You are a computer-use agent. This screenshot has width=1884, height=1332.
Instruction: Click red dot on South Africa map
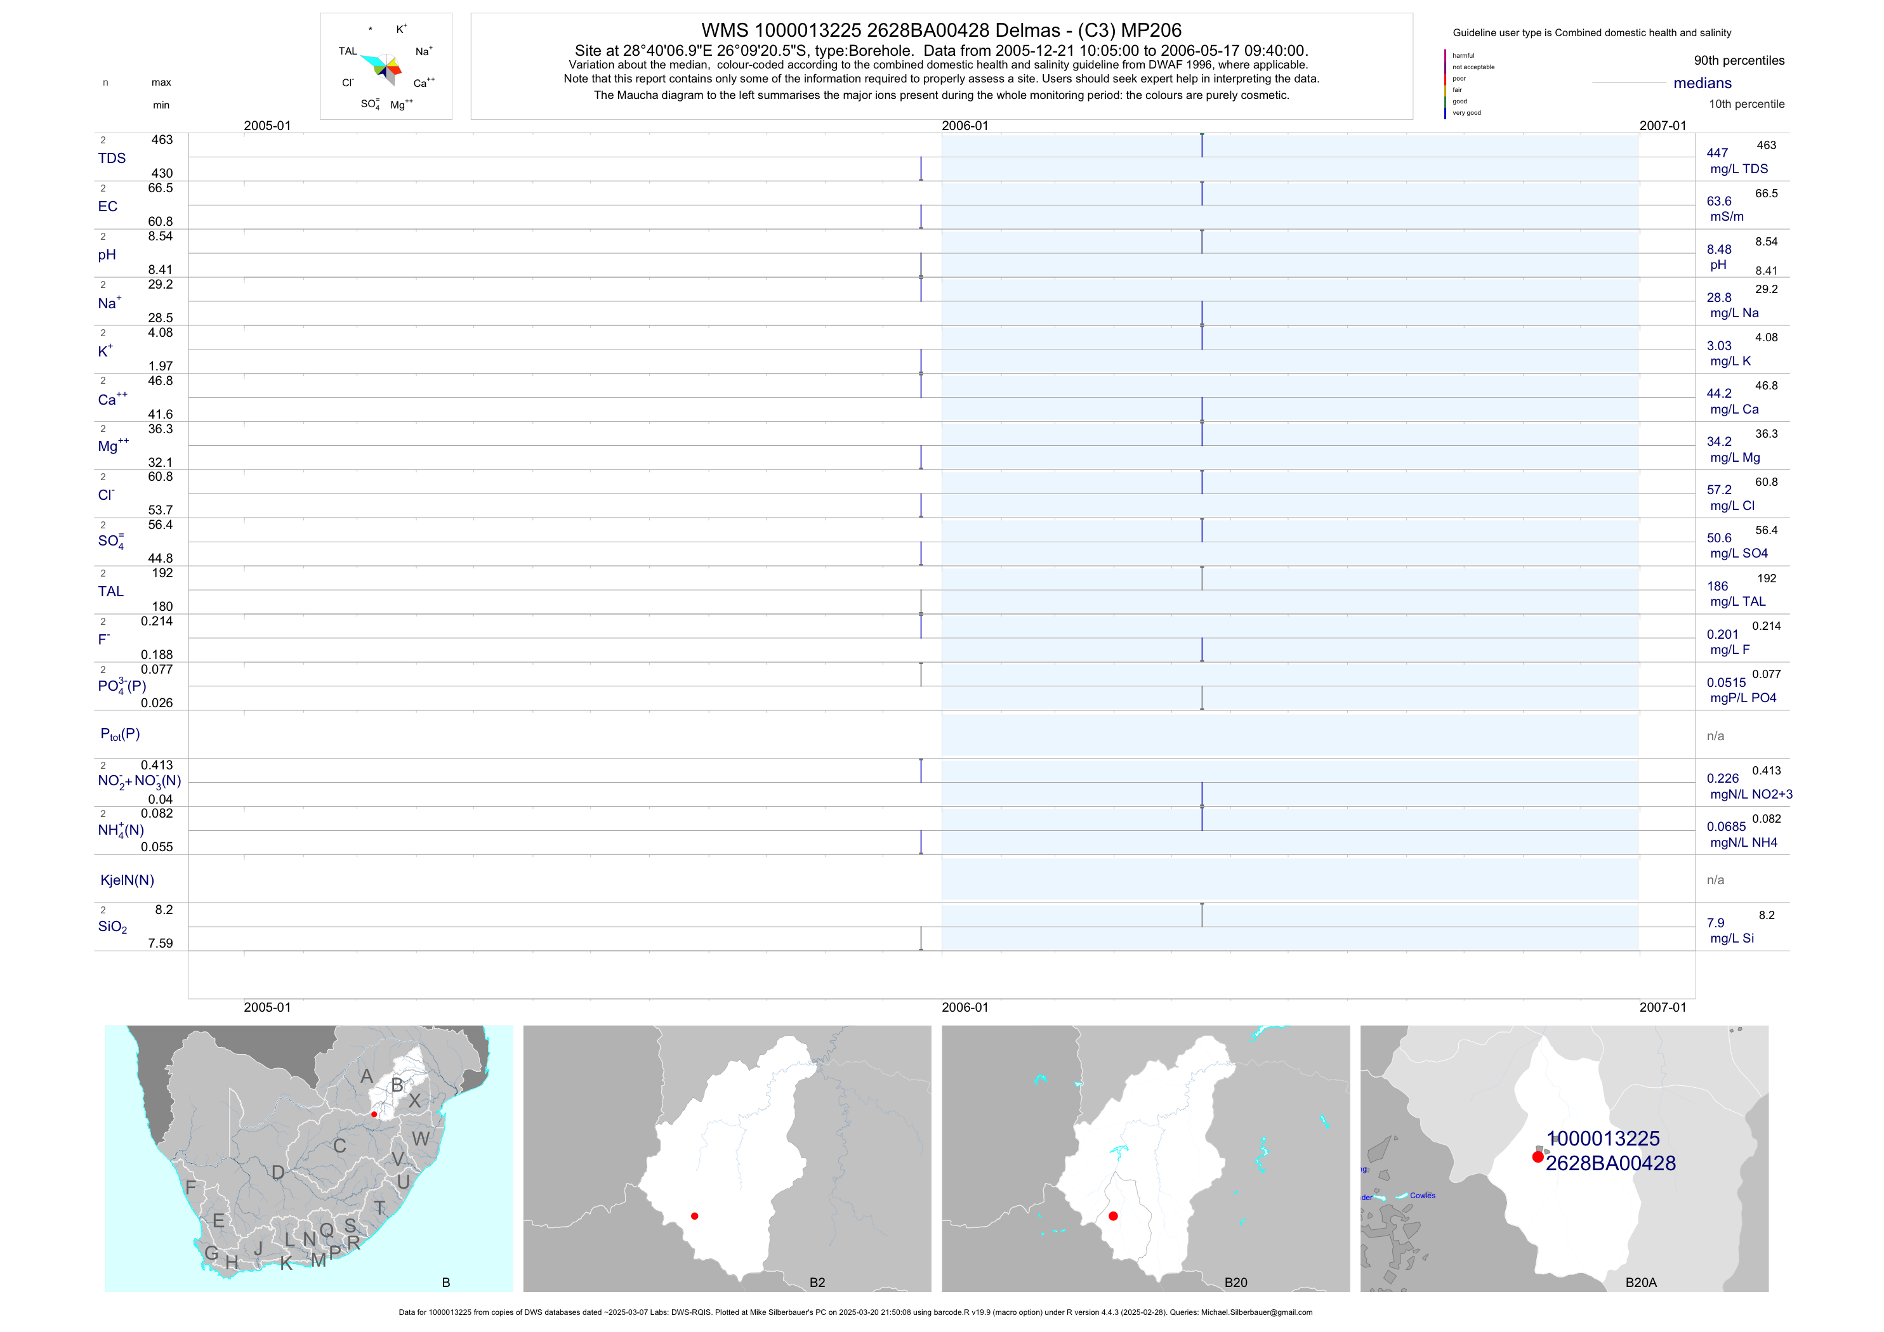point(374,1114)
